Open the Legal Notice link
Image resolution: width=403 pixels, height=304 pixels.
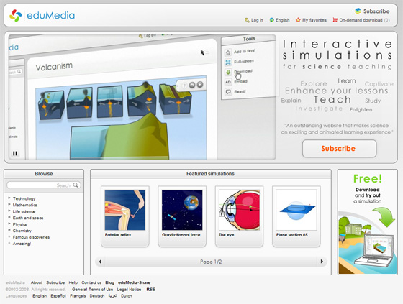point(129,290)
